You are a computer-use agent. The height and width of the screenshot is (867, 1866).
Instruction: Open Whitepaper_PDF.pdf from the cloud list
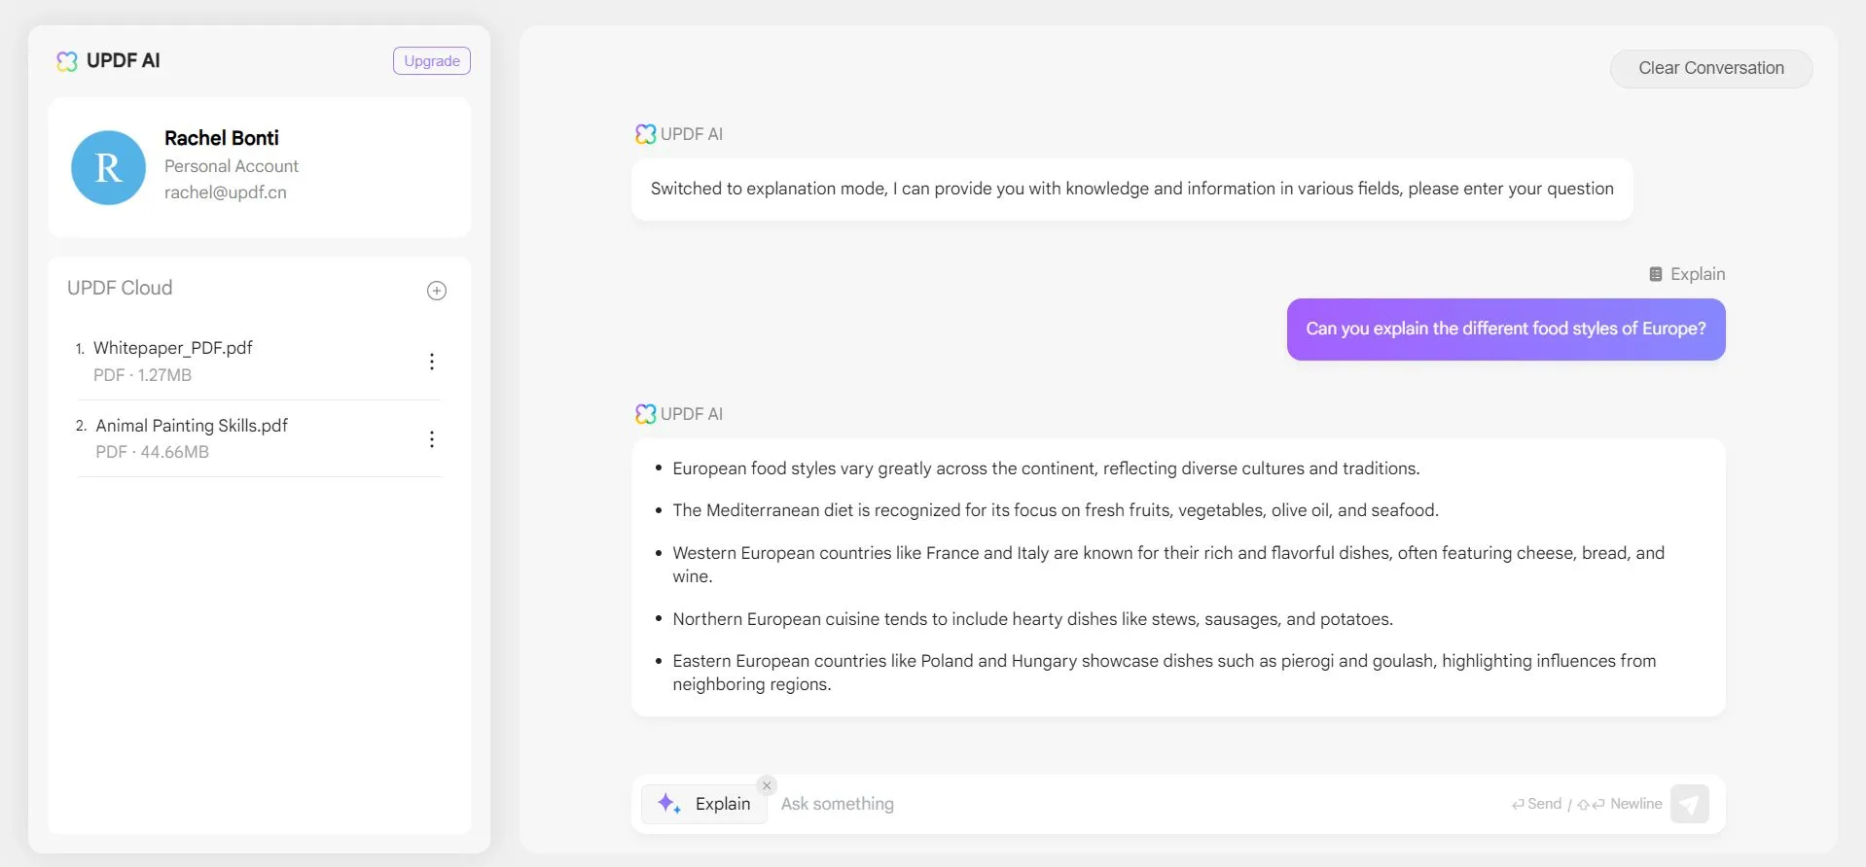(173, 348)
